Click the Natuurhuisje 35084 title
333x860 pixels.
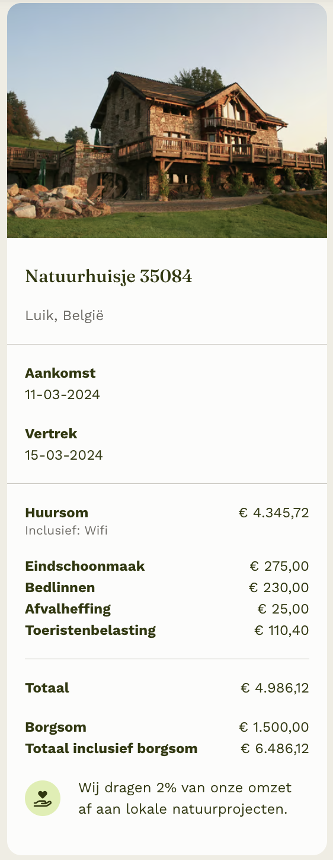[x=108, y=276]
